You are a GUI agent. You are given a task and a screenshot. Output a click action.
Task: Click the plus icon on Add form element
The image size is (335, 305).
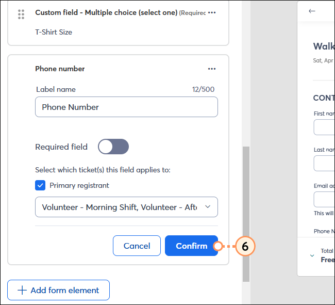pyautogui.click(x=22, y=290)
